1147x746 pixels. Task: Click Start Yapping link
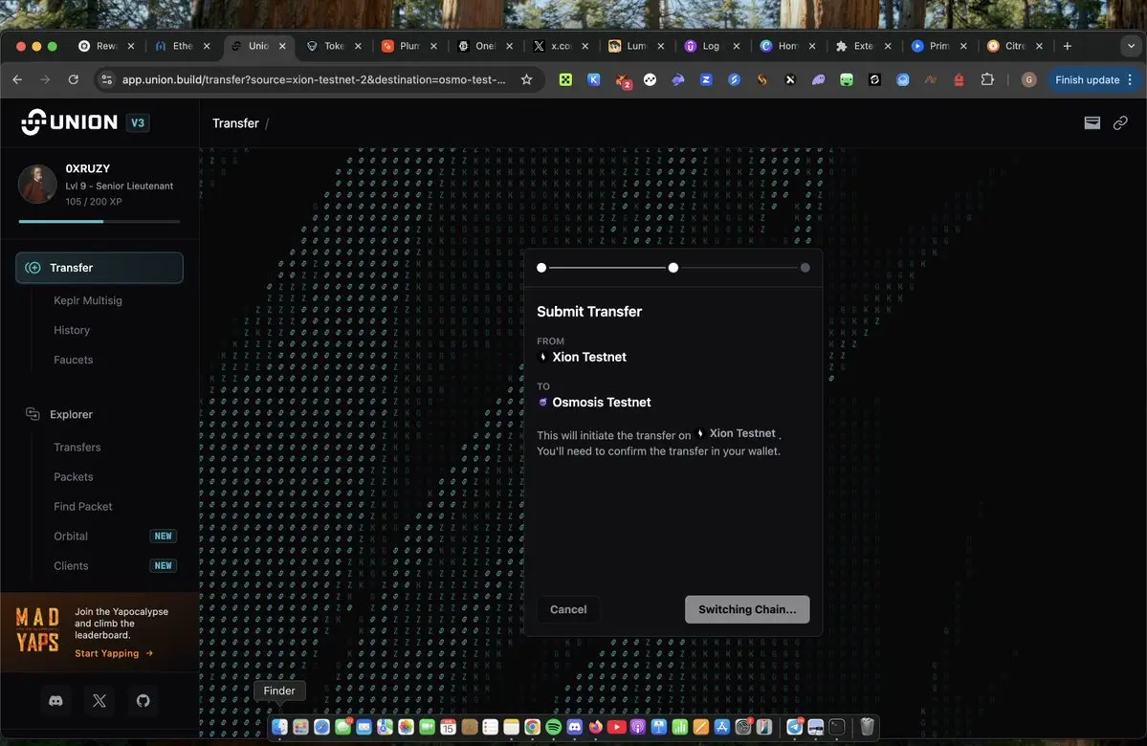click(x=114, y=653)
